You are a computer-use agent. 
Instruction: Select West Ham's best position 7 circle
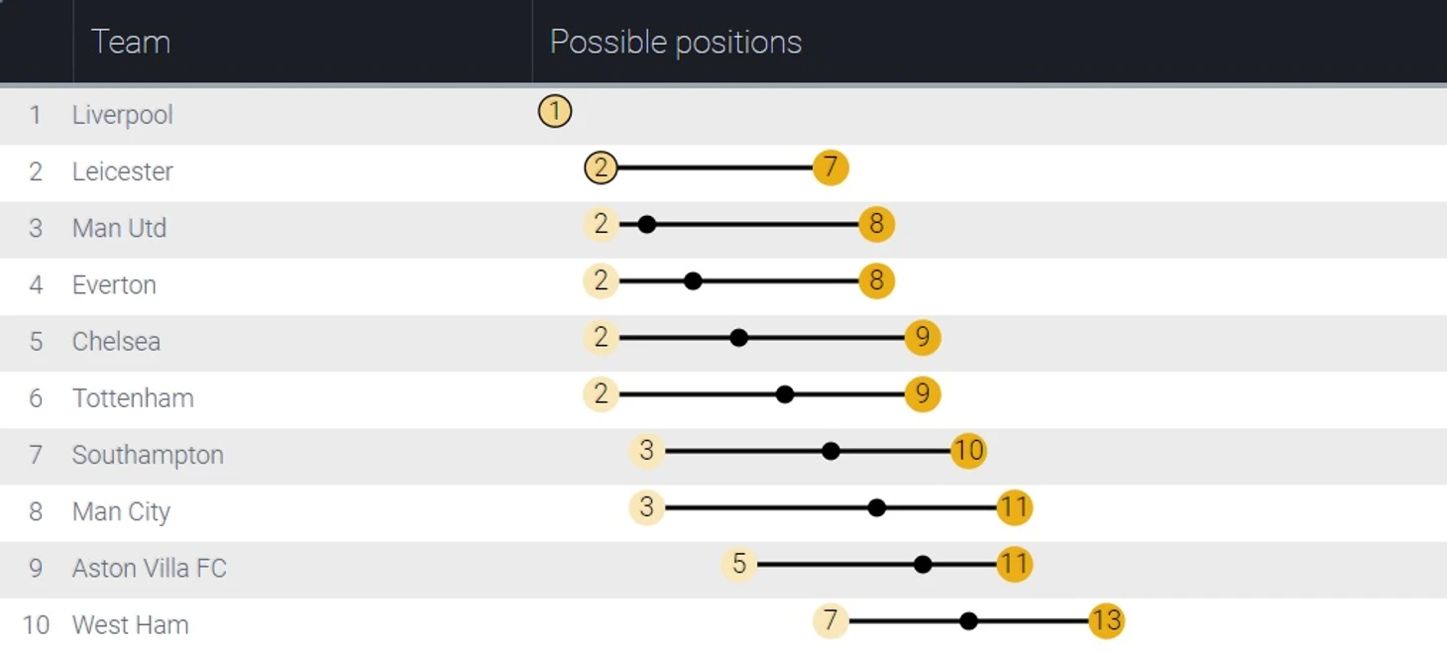click(831, 621)
